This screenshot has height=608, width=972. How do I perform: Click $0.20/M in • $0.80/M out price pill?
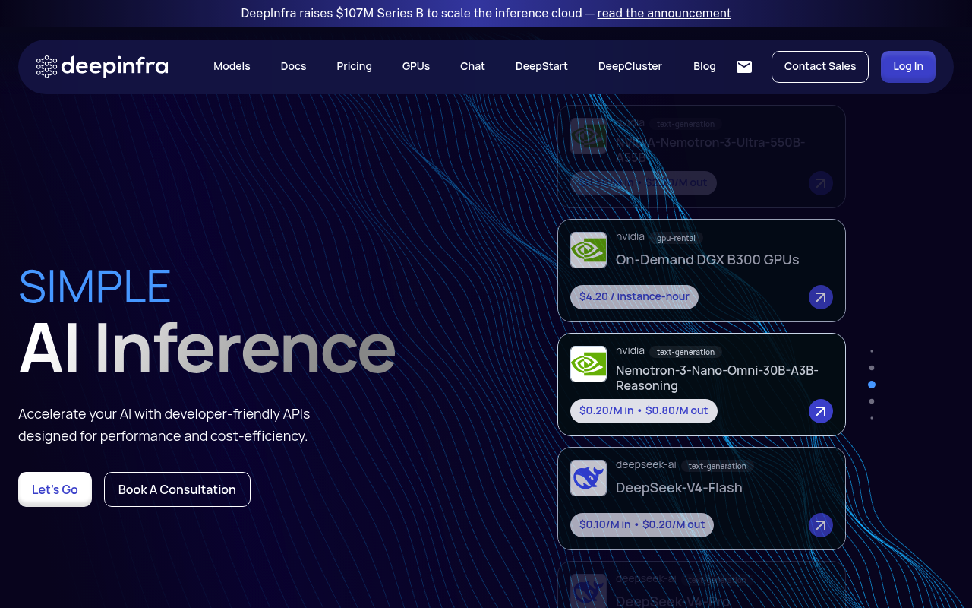644,411
